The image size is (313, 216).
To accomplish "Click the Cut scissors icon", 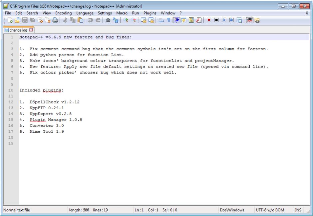I will (65, 20).
